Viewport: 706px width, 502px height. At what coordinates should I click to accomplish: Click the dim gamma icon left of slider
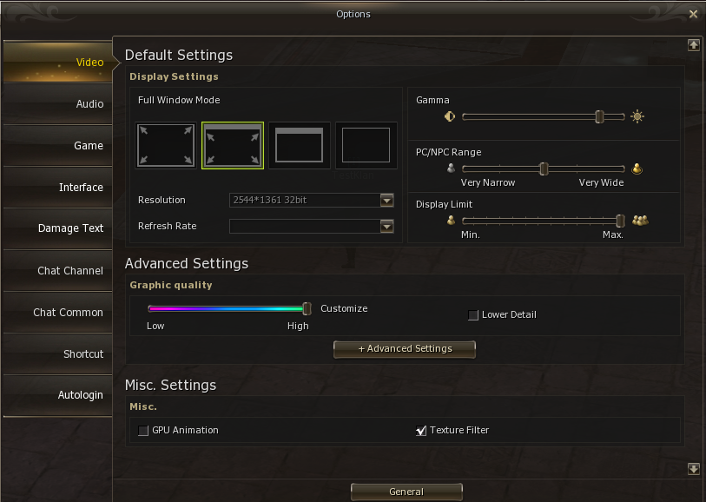(x=450, y=117)
